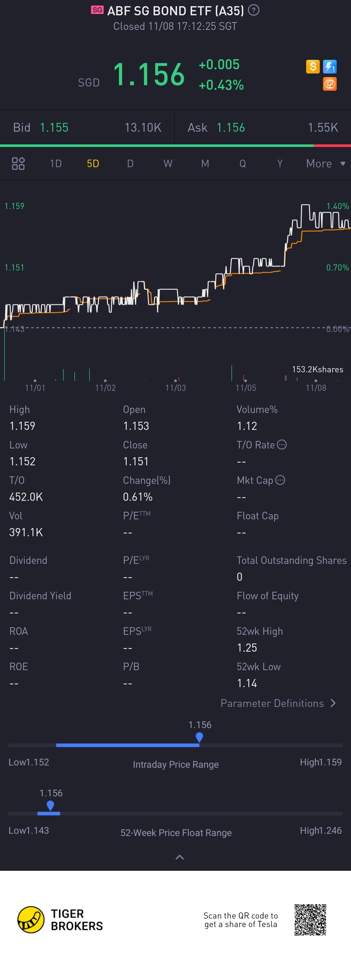Tap the Bid 1.155 quote cell
351x969 pixels.
click(x=87, y=127)
